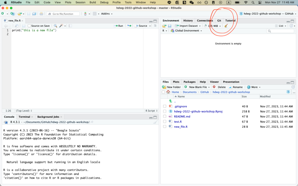This screenshot has height=186, width=298.
Task: Click the Show in new window editor icon
Action: (x=17, y=26)
